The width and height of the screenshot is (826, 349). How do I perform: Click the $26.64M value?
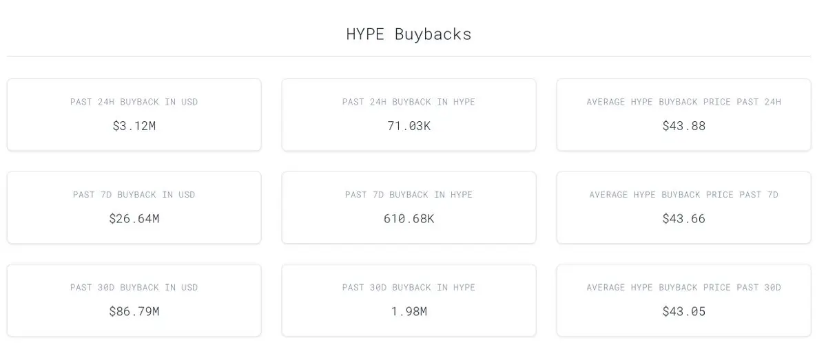[x=134, y=218]
